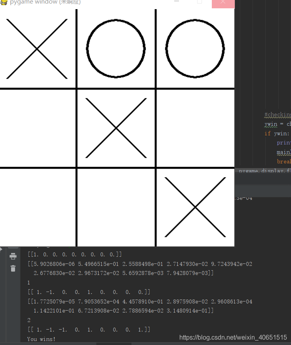
Task: Click the empty bottom-middle board cell
Action: (x=116, y=207)
